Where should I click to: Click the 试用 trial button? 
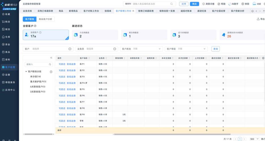184,4
